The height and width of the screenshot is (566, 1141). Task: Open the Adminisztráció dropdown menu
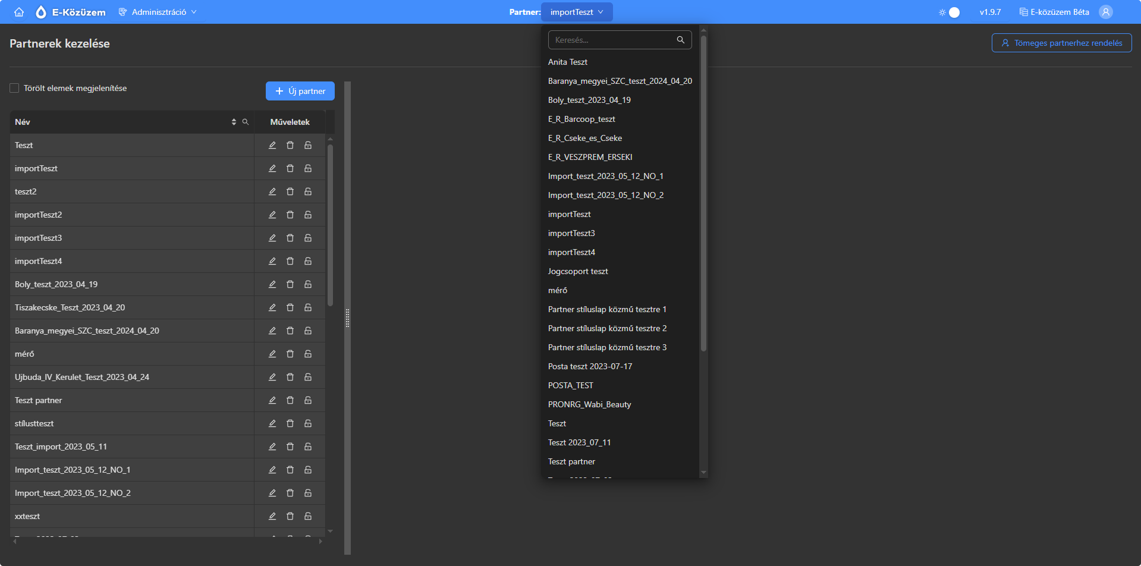click(158, 12)
